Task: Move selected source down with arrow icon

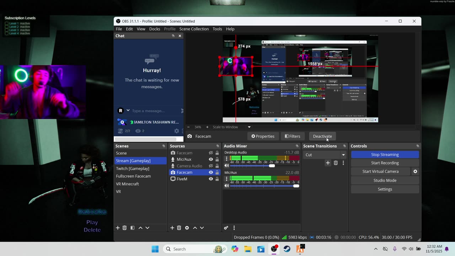Action: click(x=202, y=228)
